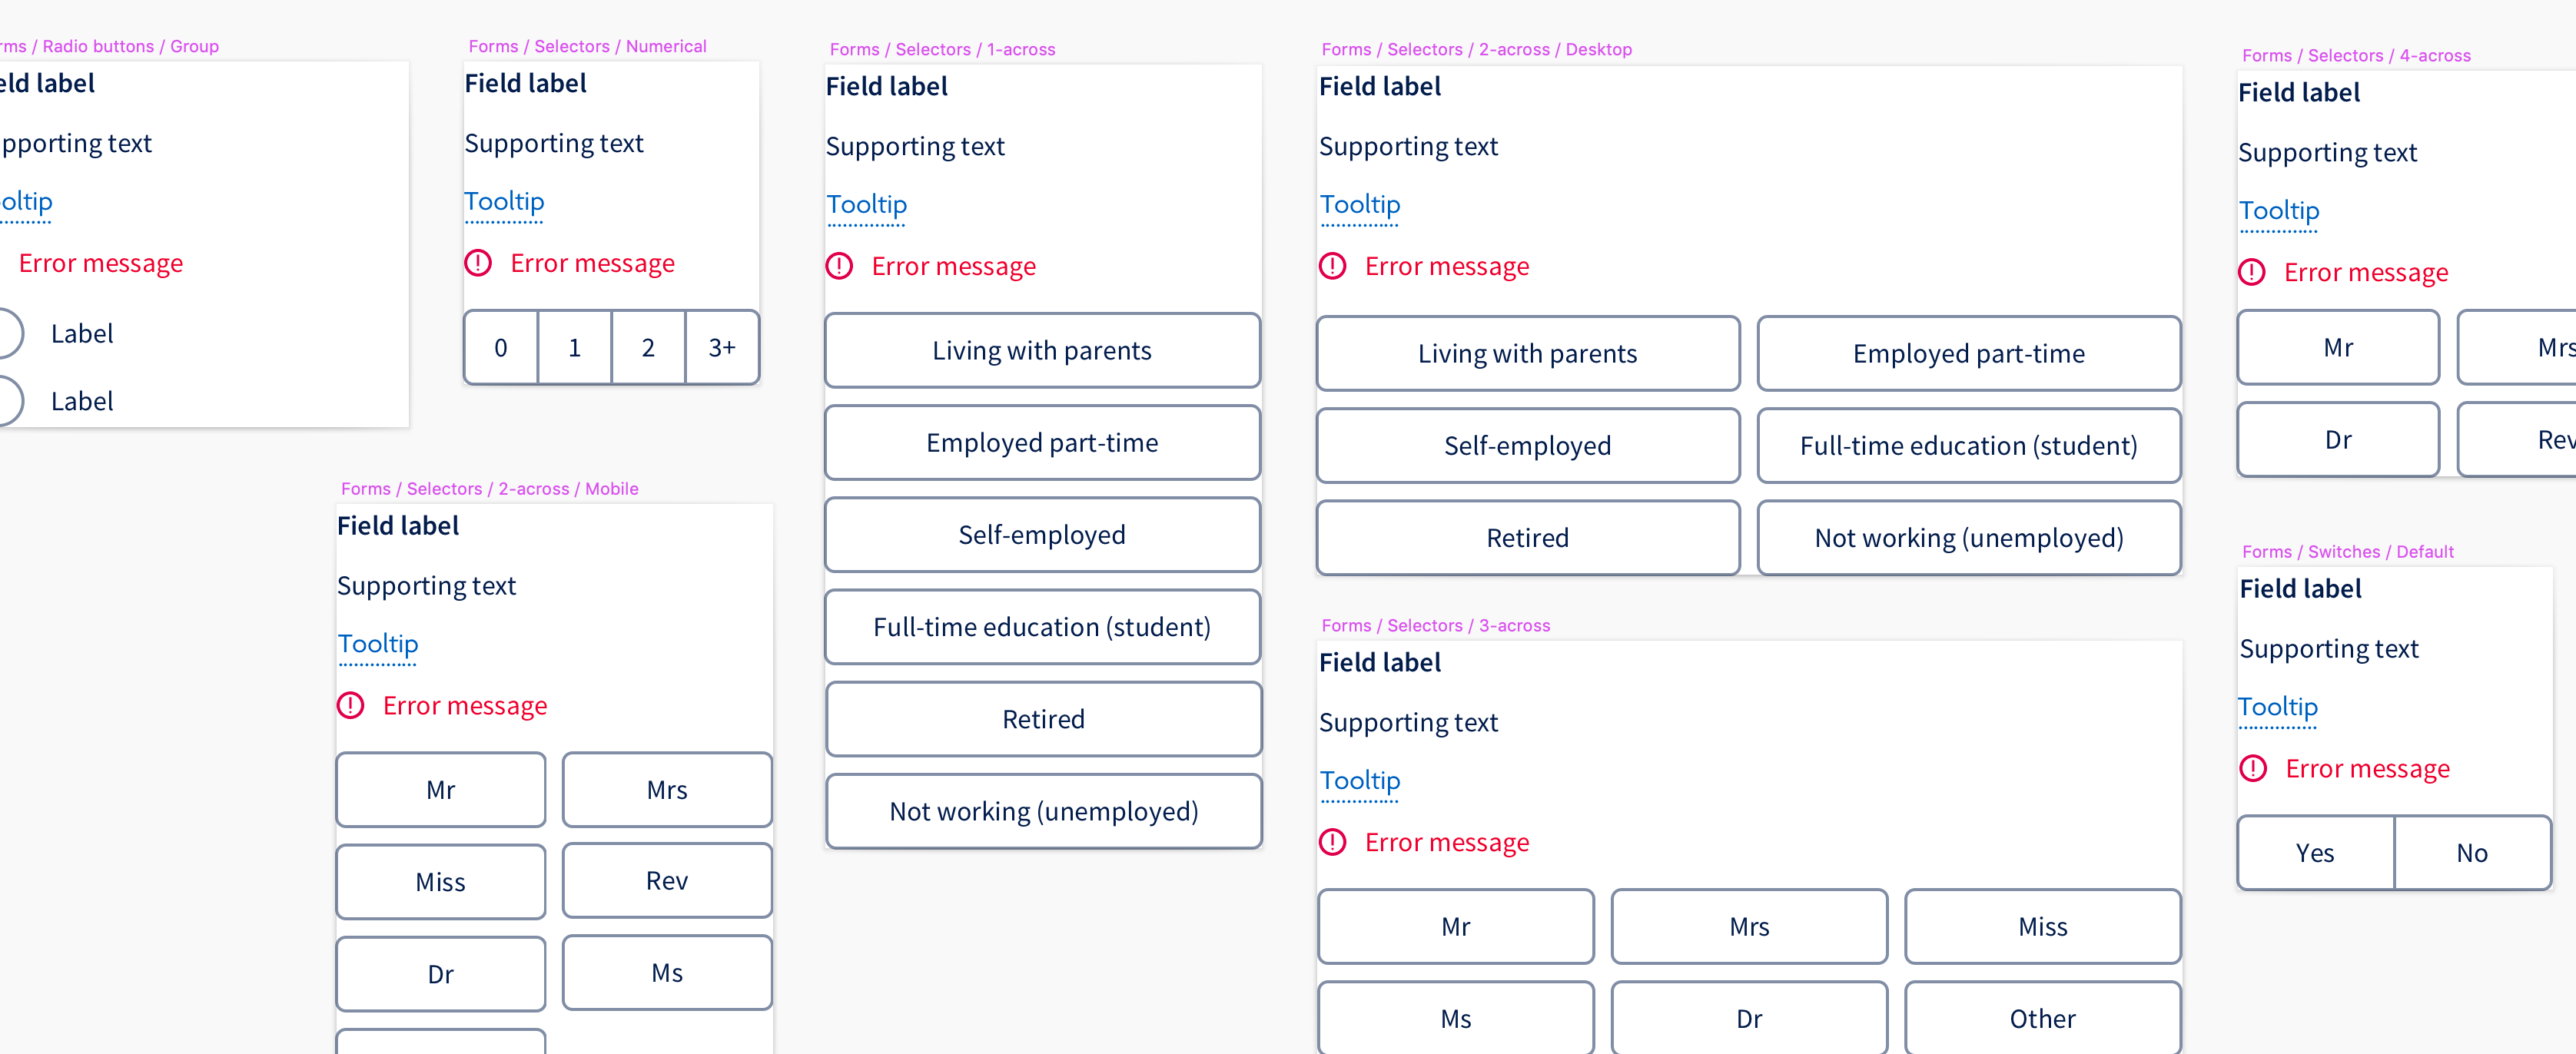The image size is (2576, 1054).
Task: Select number 1 in the numerical selector
Action: (574, 347)
